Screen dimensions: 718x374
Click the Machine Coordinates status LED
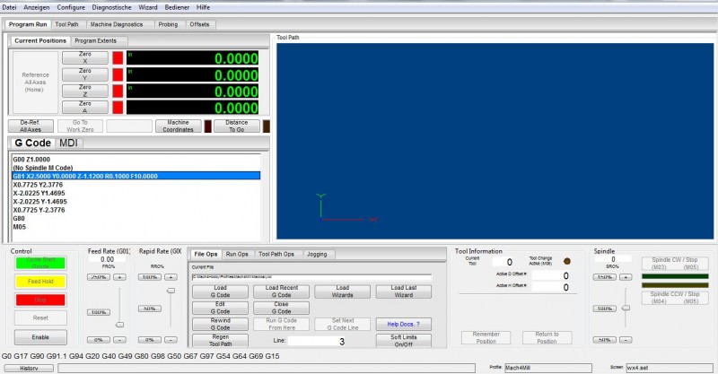point(207,126)
